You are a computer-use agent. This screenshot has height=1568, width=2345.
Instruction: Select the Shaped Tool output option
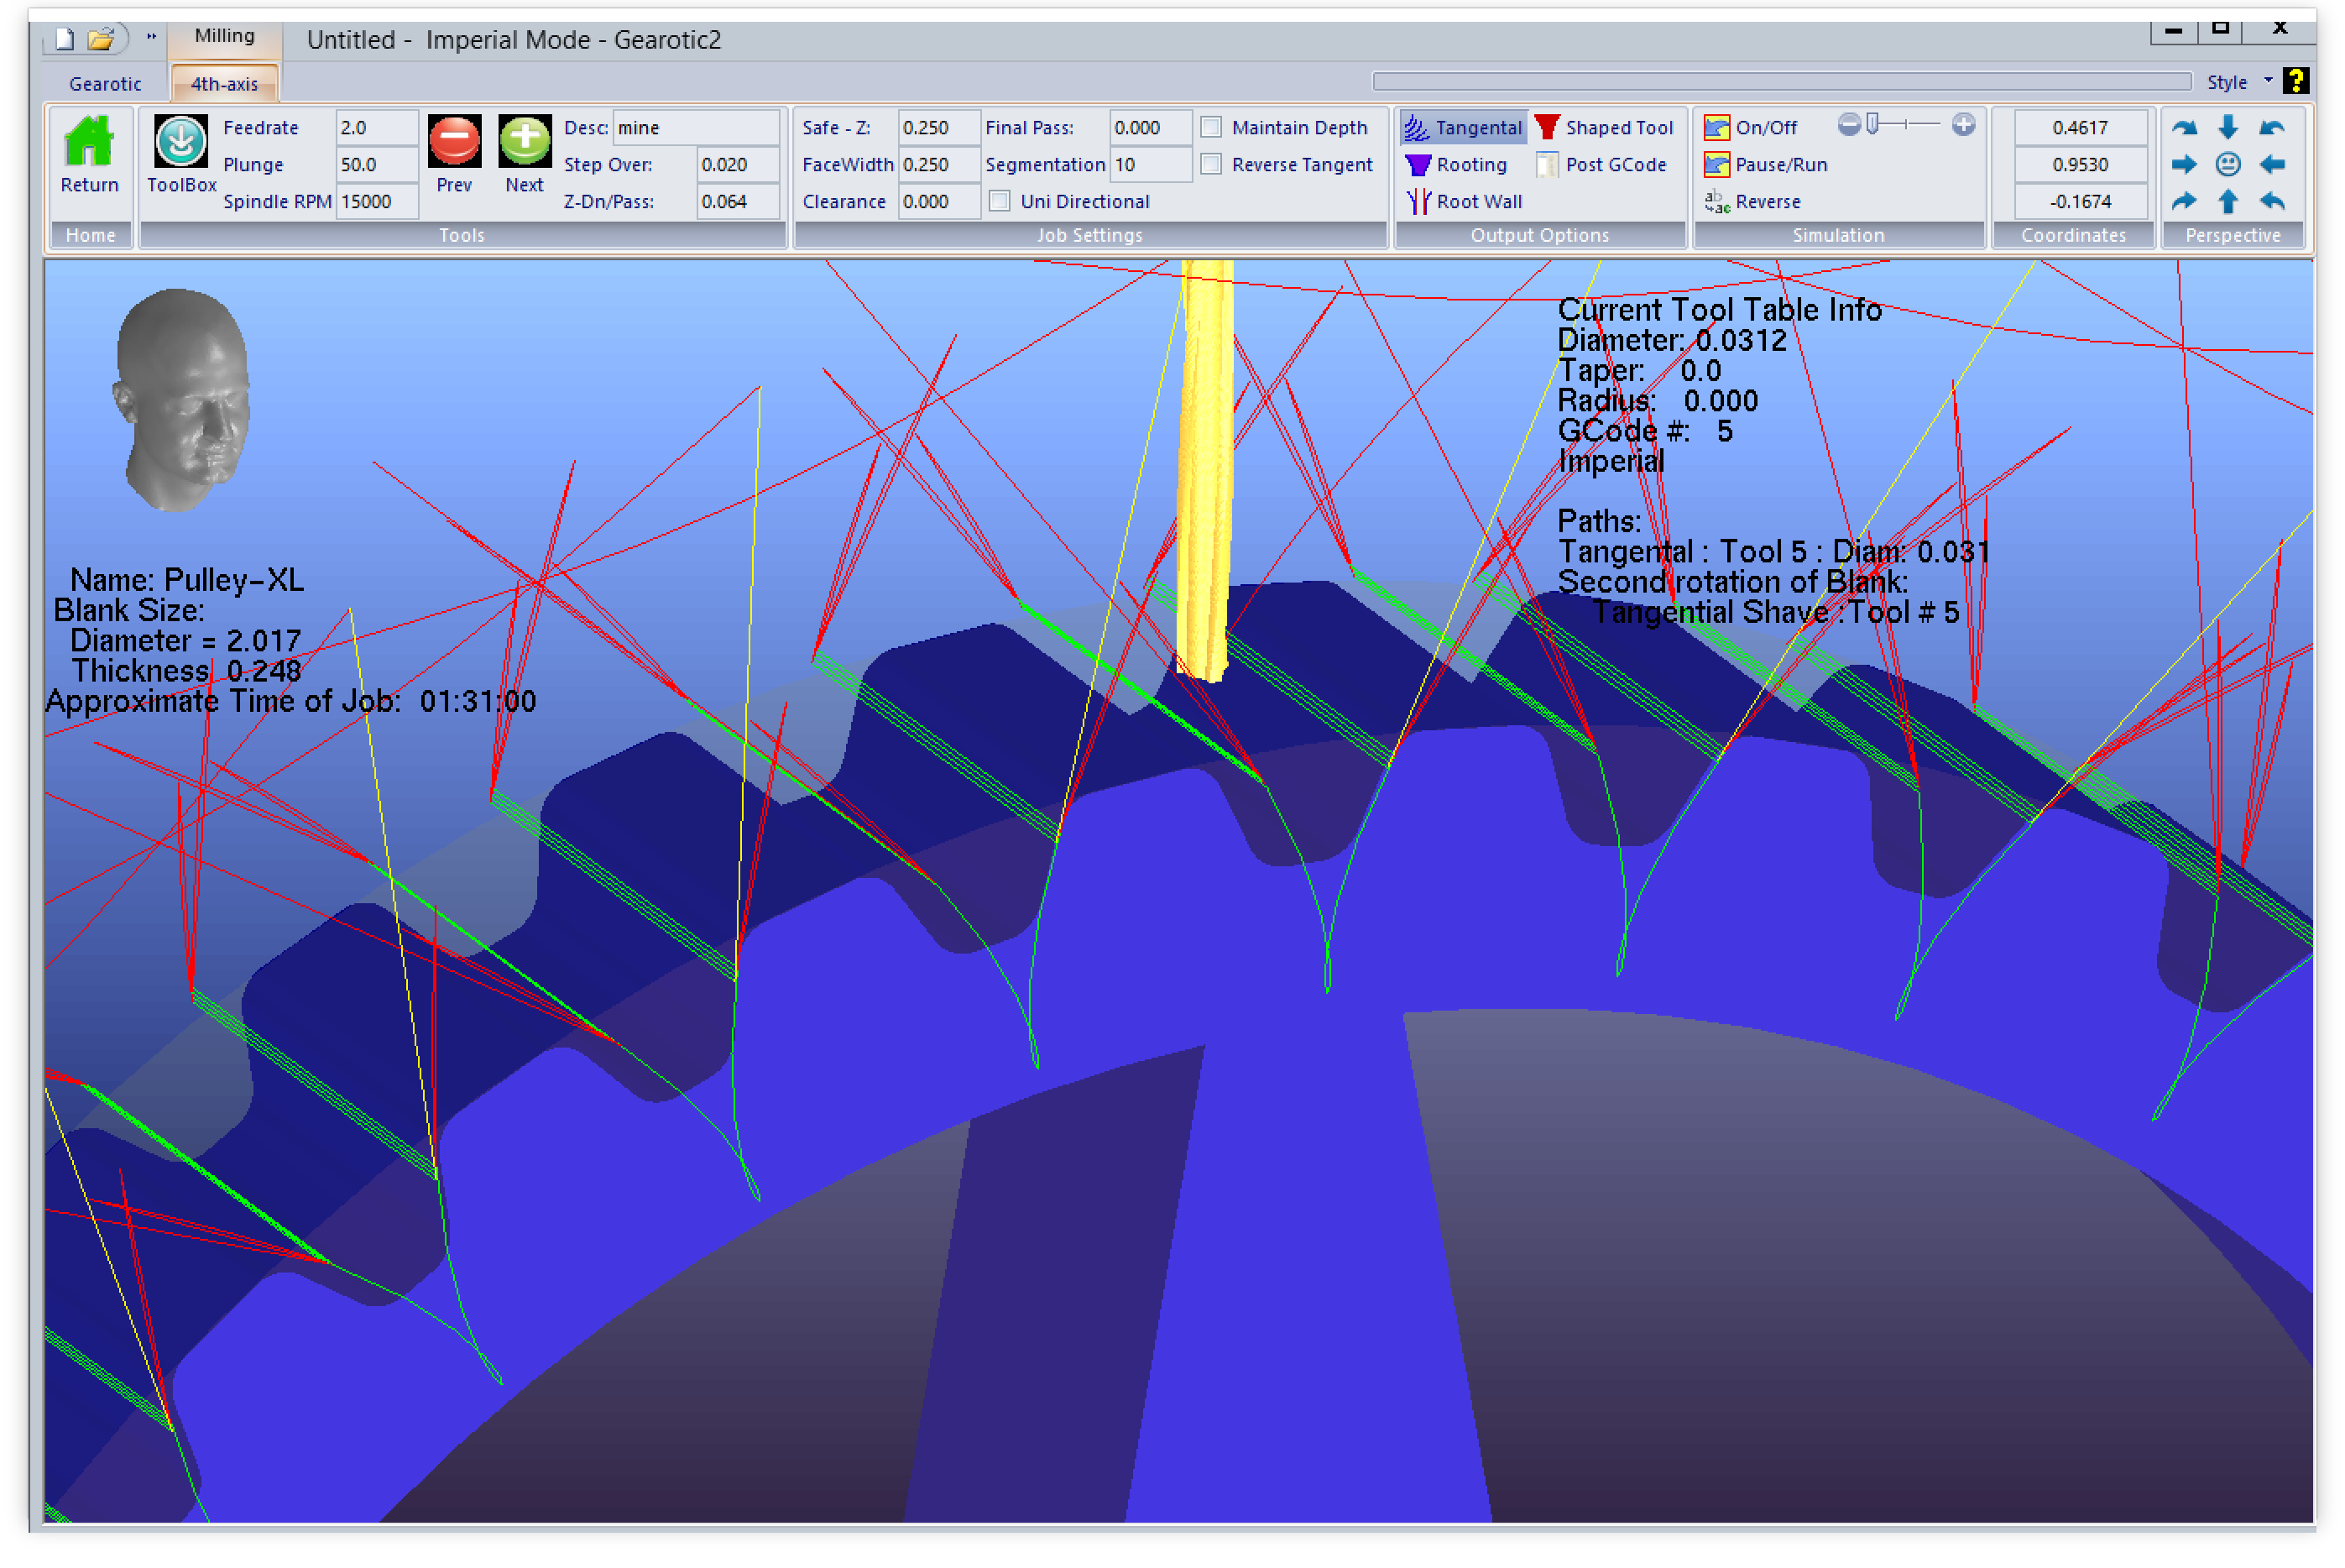(1603, 128)
